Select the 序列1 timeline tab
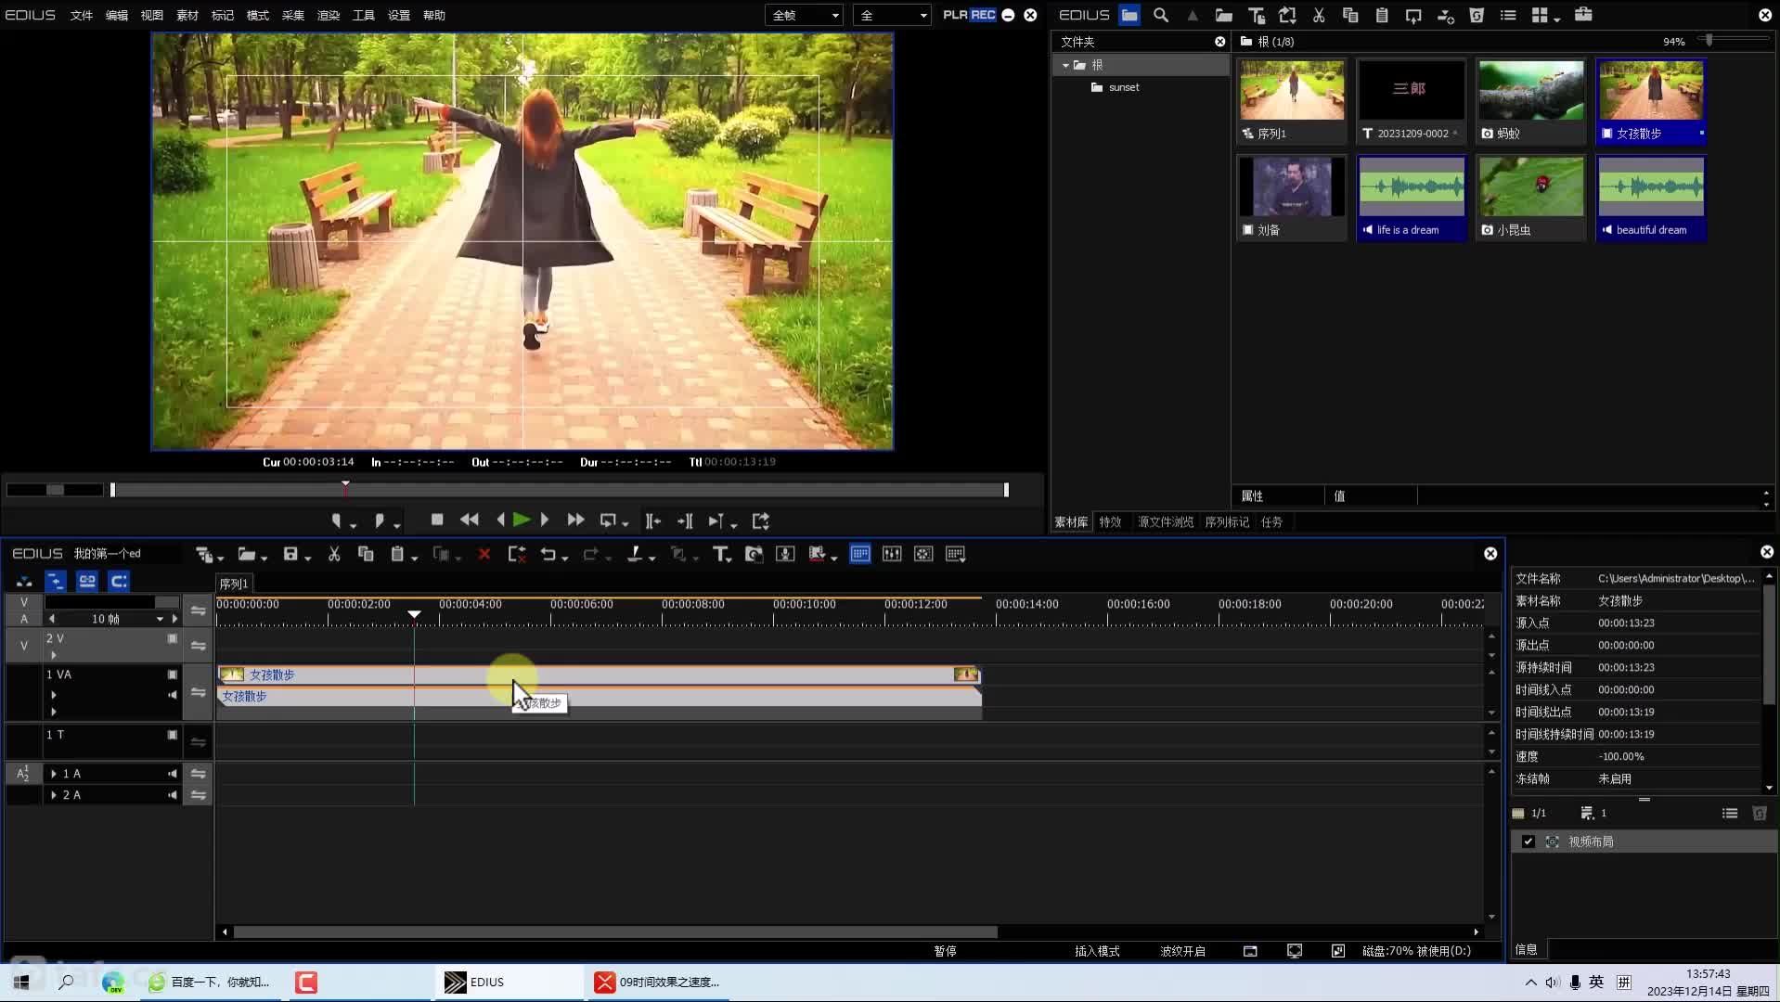The width and height of the screenshot is (1780, 1002). (234, 584)
